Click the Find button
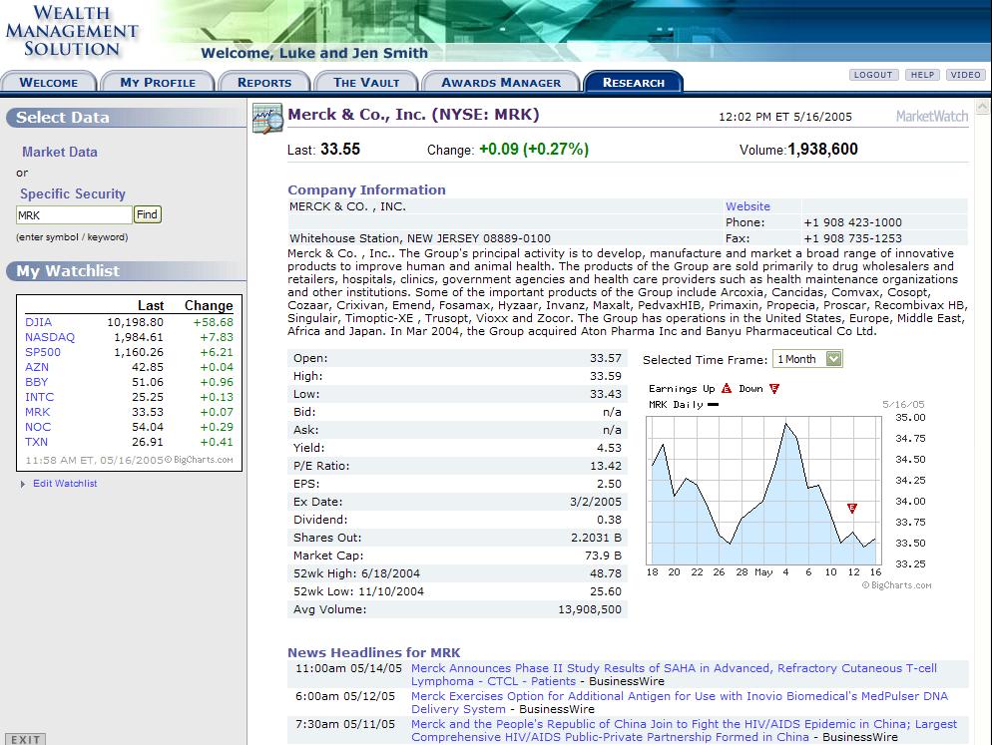Image resolution: width=992 pixels, height=745 pixels. click(147, 214)
